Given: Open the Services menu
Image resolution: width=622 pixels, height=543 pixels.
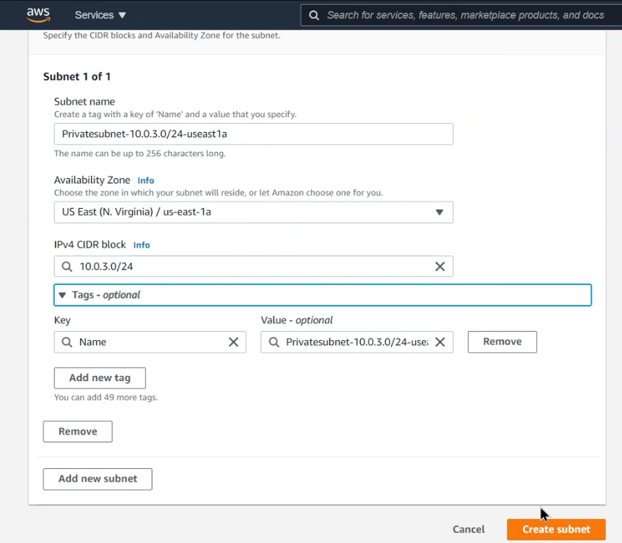Looking at the screenshot, I should click(100, 15).
